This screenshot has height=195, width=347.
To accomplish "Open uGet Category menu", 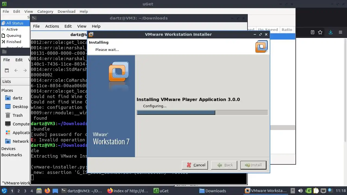I will point(45,11).
